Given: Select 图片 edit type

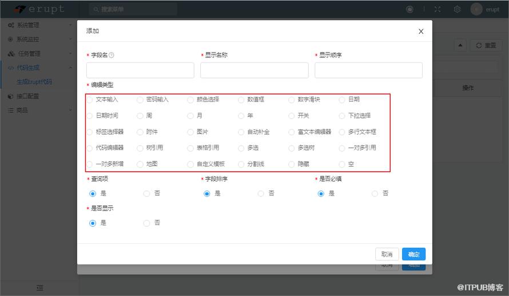Looking at the screenshot, I should pos(190,132).
